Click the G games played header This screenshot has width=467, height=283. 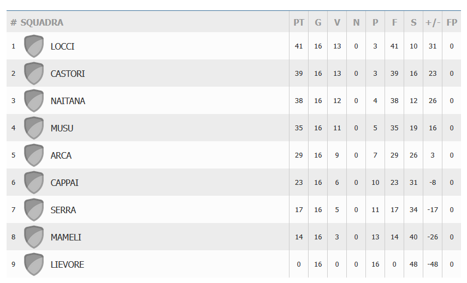(x=318, y=22)
